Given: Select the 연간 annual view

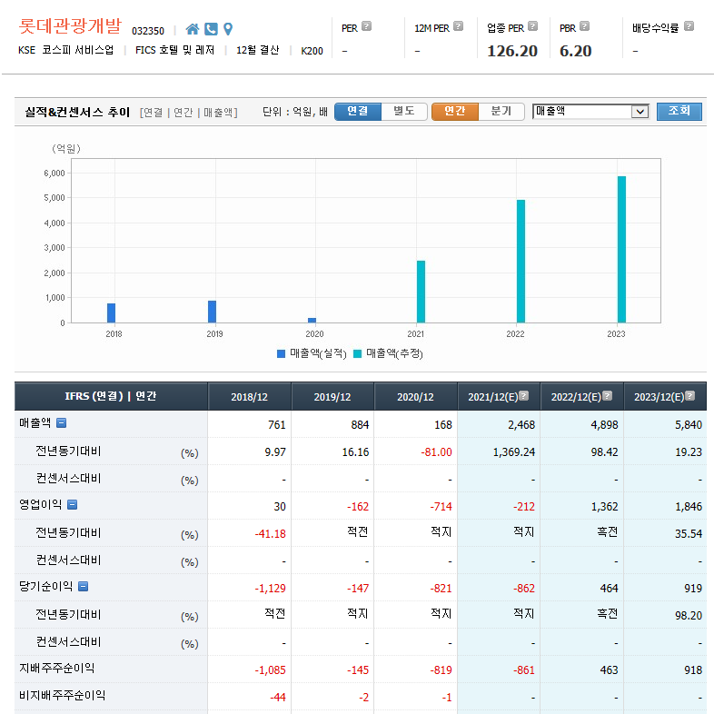Looking at the screenshot, I should point(455,111).
